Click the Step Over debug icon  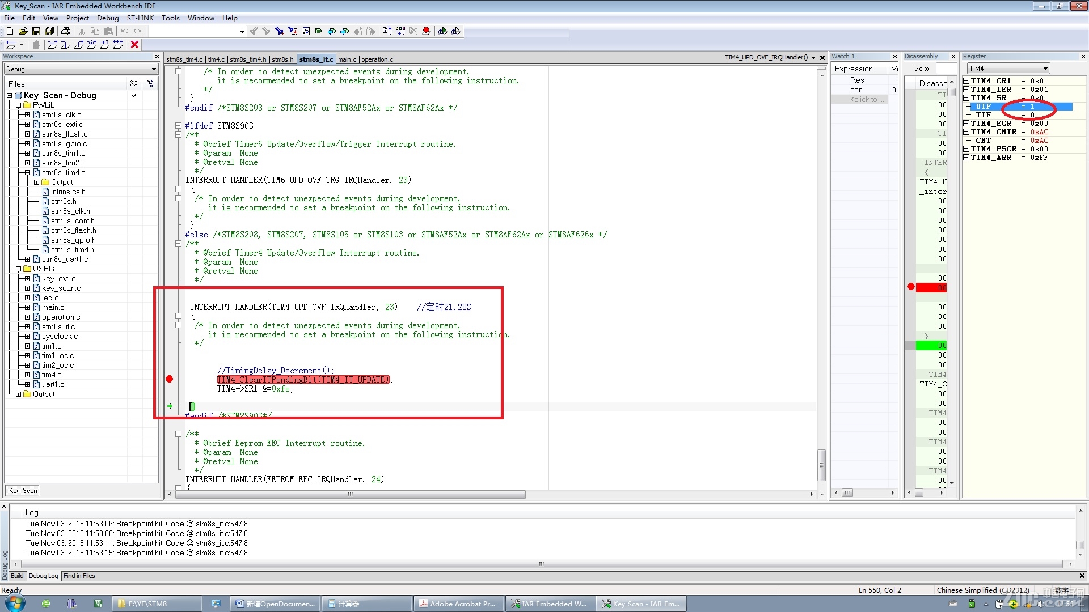coord(52,45)
